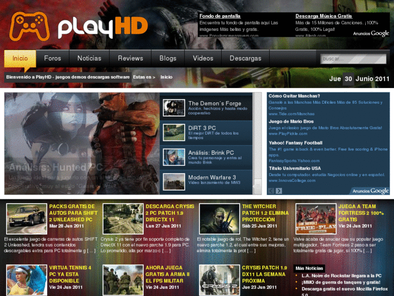The width and height of the screenshot is (394, 296).
Task: Switch to the Noticias tab
Action: [89, 59]
